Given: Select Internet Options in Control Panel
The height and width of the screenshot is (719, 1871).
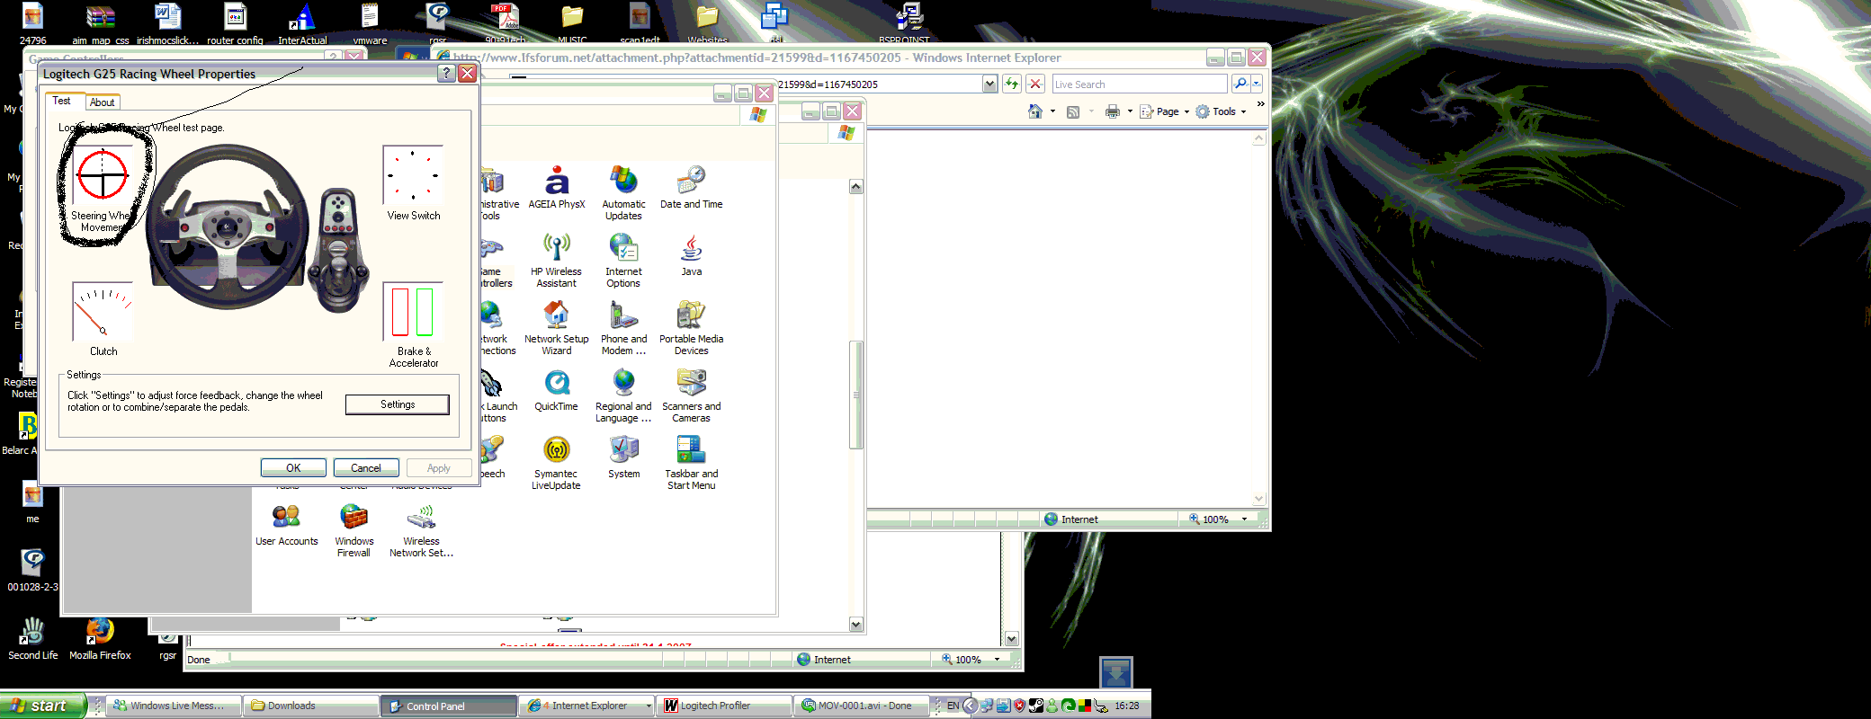Looking at the screenshot, I should pyautogui.click(x=623, y=260).
